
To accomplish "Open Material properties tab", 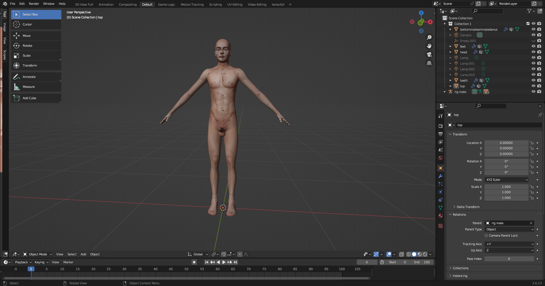I will click(x=441, y=216).
